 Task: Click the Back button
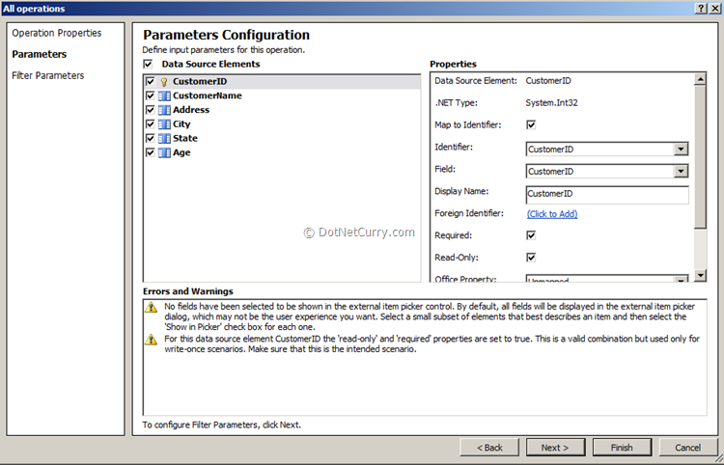(x=489, y=448)
